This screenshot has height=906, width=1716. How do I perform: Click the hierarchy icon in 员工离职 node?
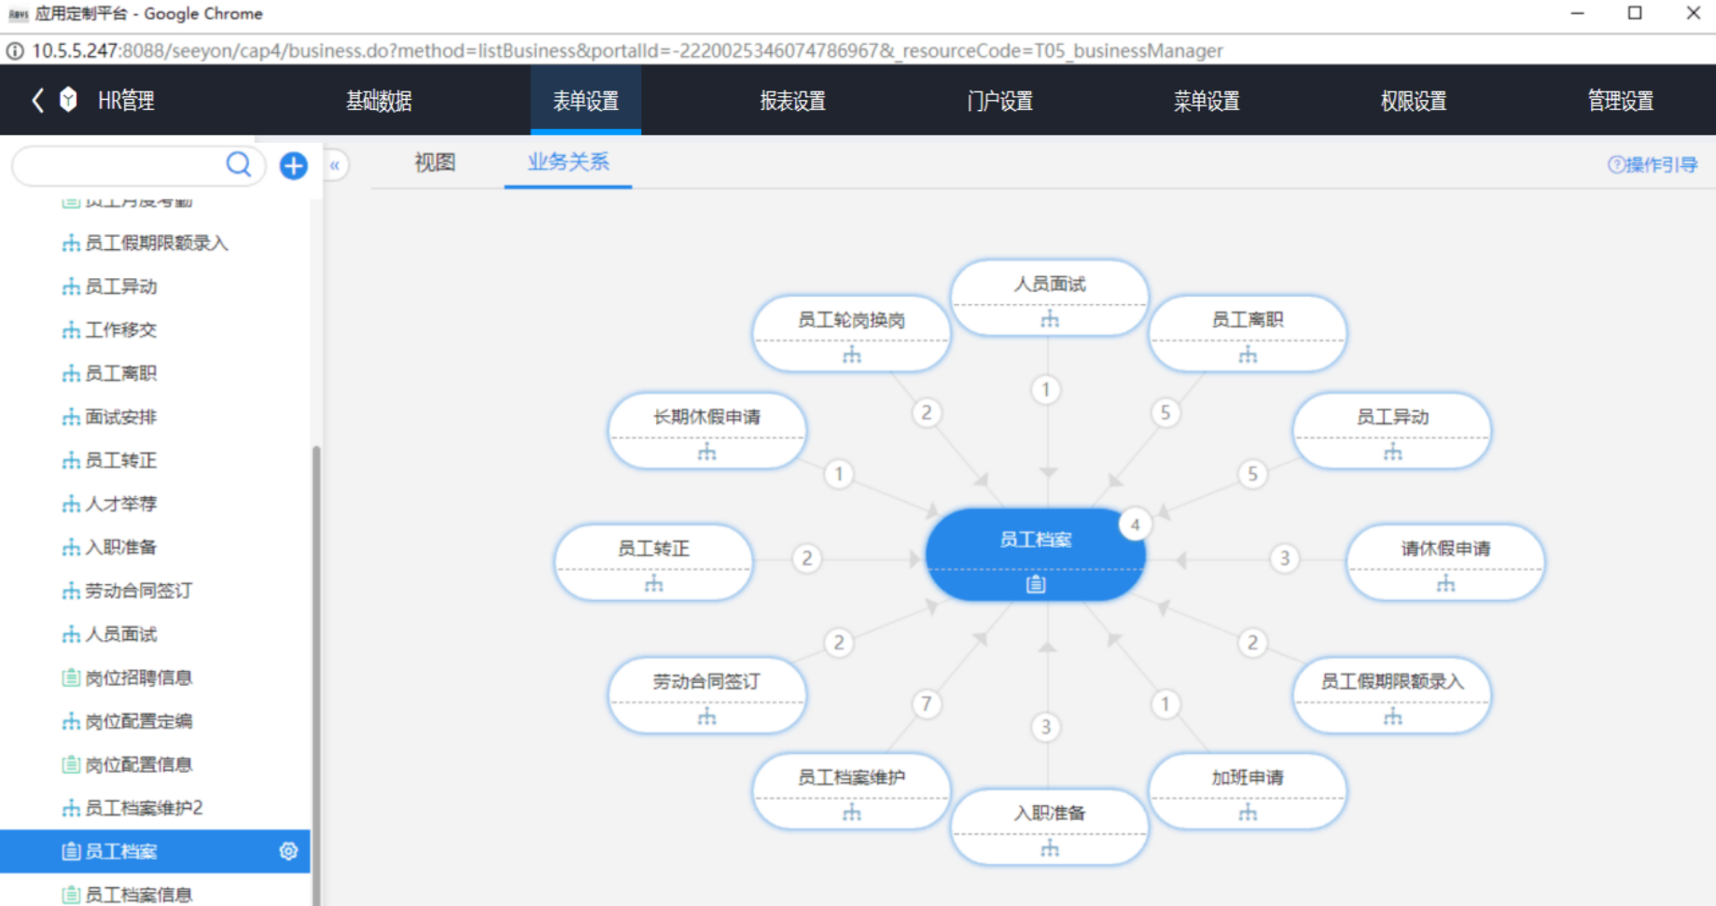click(1248, 355)
